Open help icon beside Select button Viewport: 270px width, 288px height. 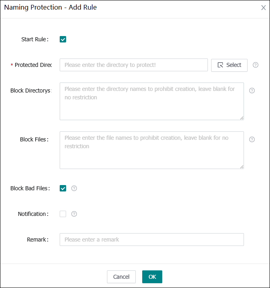[x=256, y=65]
